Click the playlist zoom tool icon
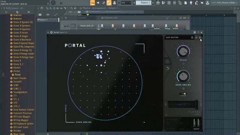This screenshot has width=240, height=135. coord(72,8)
